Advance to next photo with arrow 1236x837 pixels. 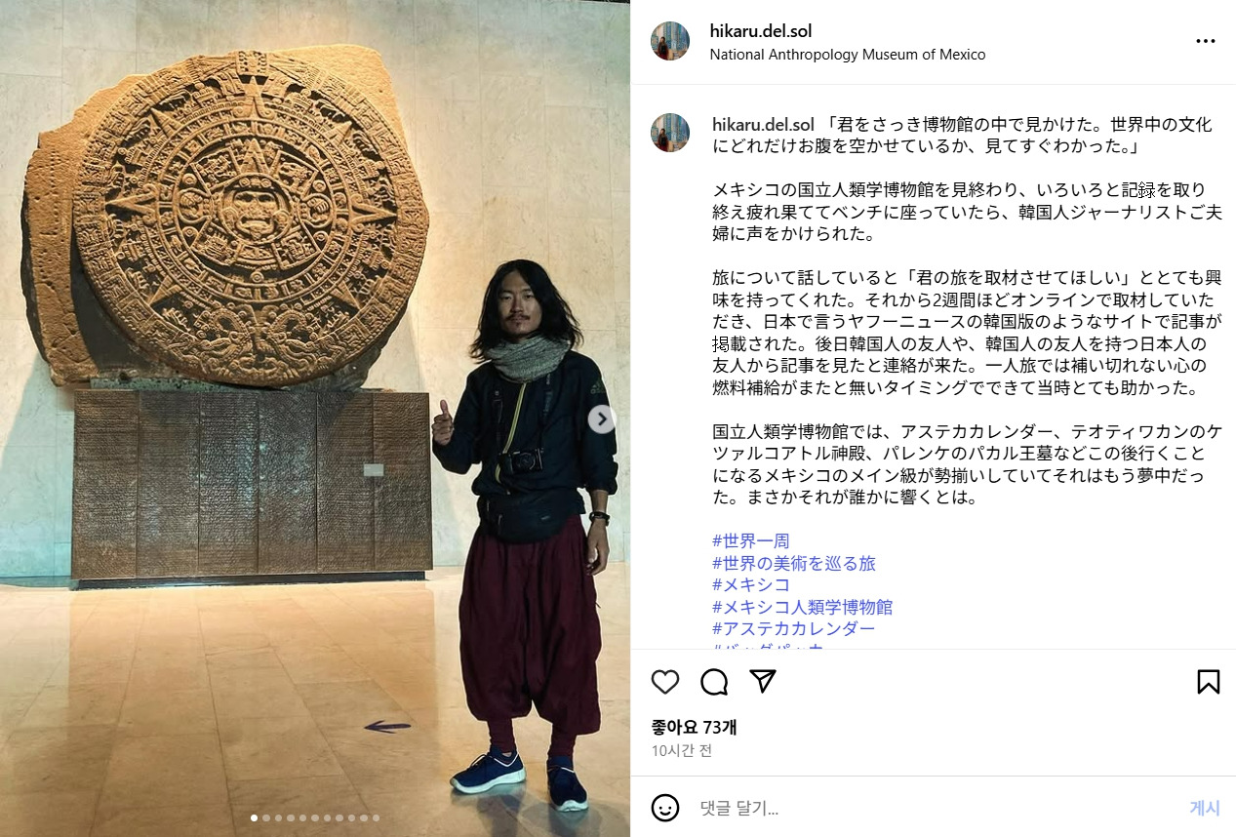(x=602, y=419)
